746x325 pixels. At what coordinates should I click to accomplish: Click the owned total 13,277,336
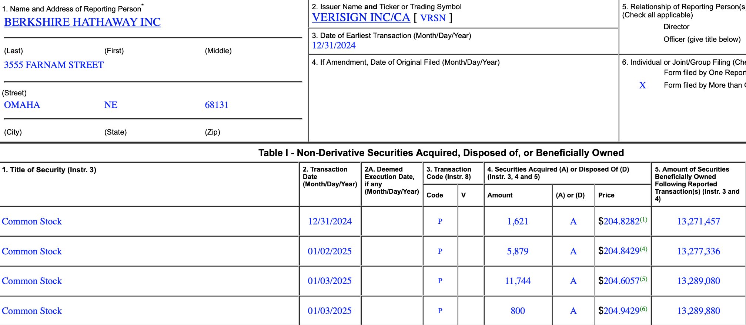pyautogui.click(x=699, y=251)
